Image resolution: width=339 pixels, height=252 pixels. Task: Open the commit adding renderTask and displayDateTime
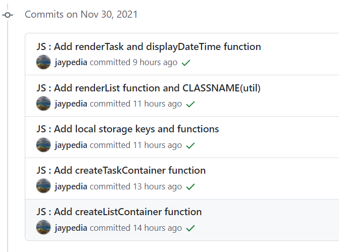149,46
